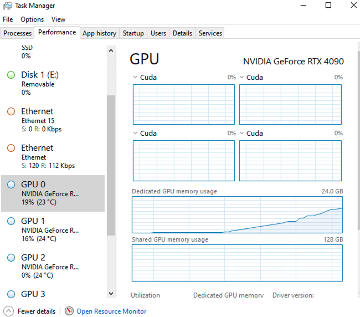Click the sidebar scrollbar down arrow
360x317 pixels.
pos(111,293)
